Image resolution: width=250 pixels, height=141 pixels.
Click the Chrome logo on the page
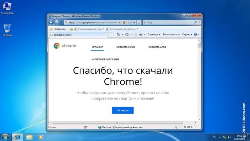click(x=65, y=46)
